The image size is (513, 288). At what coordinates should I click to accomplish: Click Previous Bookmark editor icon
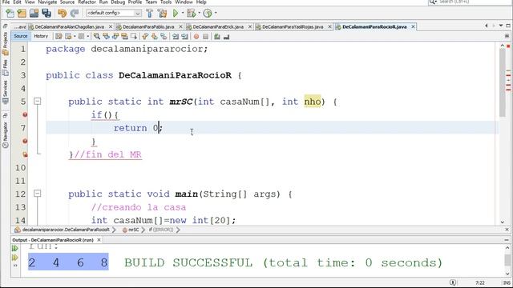pos(145,36)
